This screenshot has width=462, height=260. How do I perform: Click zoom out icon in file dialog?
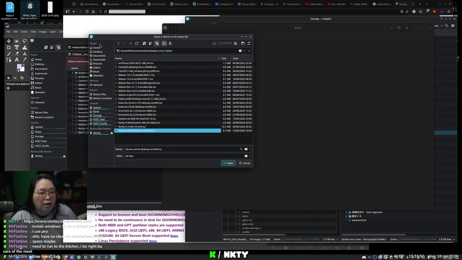pos(214,43)
